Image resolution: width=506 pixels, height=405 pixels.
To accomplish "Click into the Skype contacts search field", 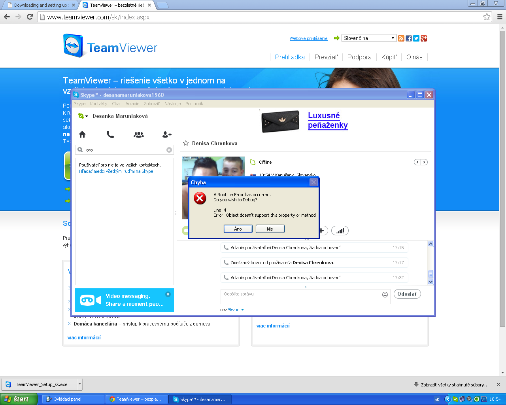I will [125, 150].
